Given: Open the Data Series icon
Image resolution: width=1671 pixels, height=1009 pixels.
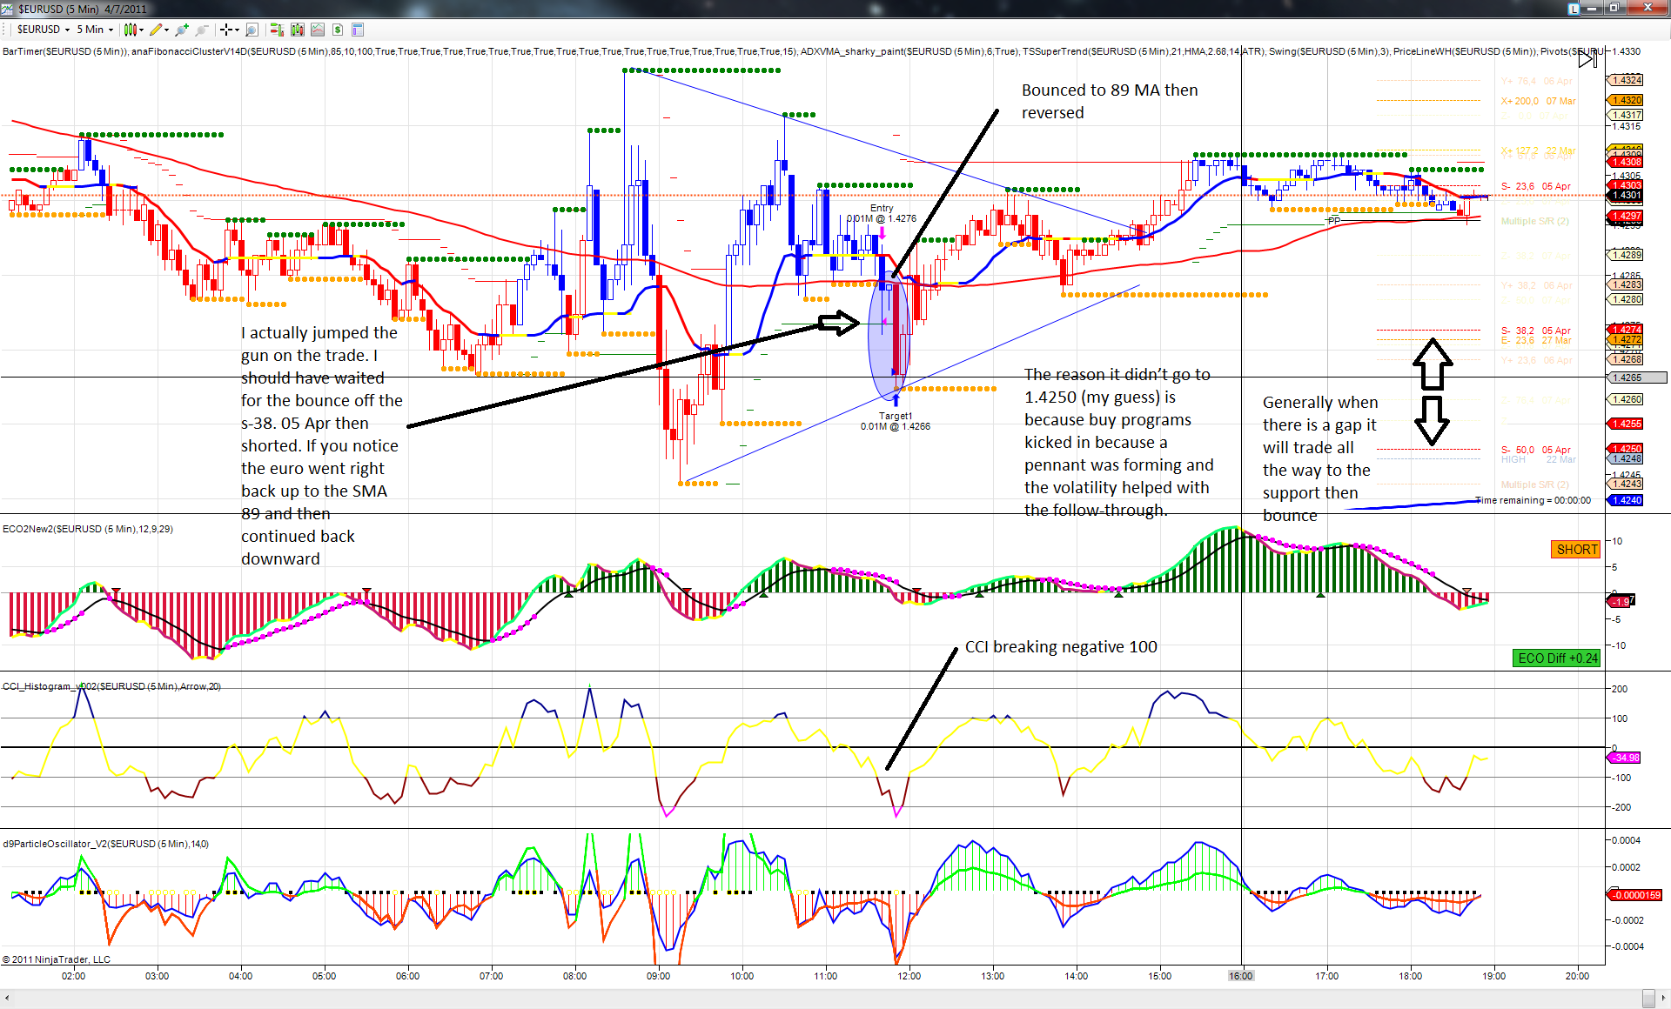Looking at the screenshot, I should [298, 30].
